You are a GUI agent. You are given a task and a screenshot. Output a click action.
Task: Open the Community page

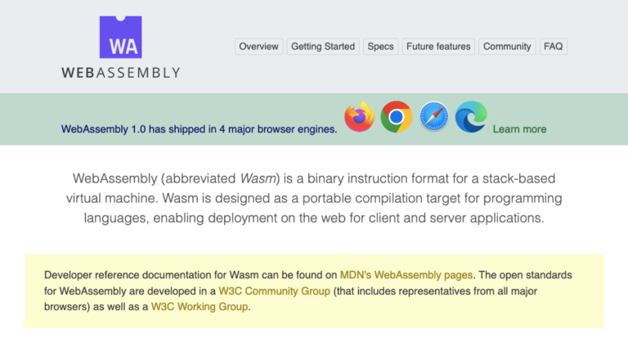click(507, 47)
